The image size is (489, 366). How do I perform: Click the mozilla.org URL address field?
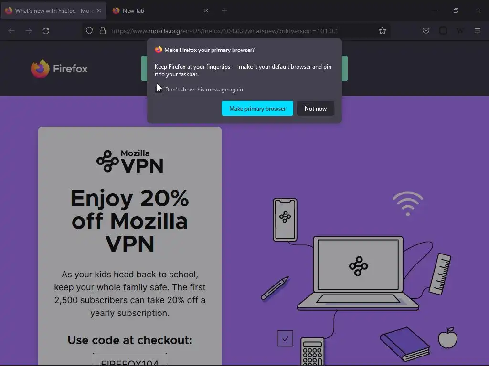click(x=224, y=31)
